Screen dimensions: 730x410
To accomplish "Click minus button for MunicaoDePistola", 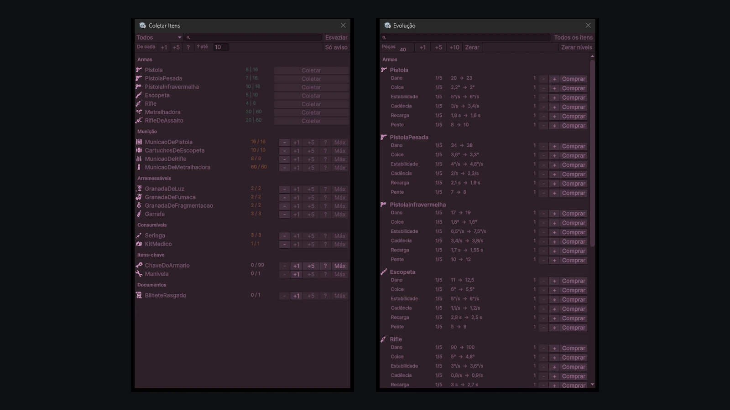I will [x=284, y=143].
